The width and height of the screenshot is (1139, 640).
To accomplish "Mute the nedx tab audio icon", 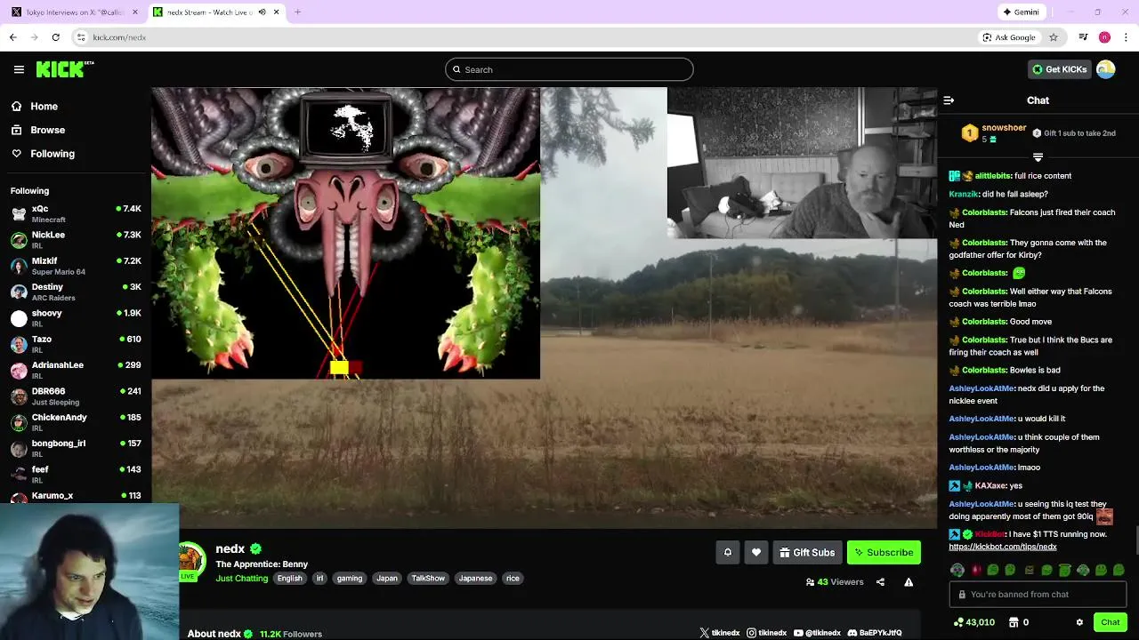I will tap(262, 12).
